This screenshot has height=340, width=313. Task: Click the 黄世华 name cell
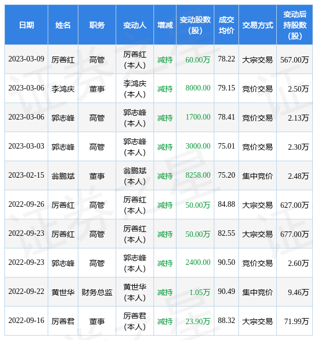tap(63, 292)
